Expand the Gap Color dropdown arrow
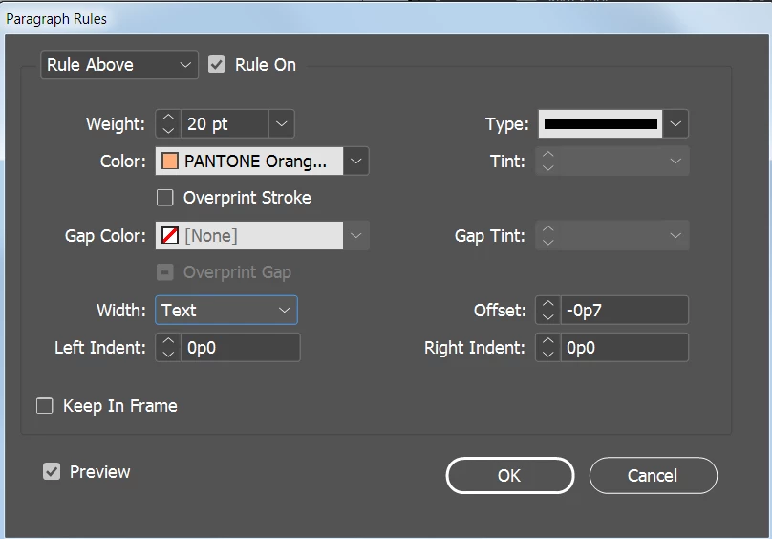The height and width of the screenshot is (539, 772). tap(356, 235)
